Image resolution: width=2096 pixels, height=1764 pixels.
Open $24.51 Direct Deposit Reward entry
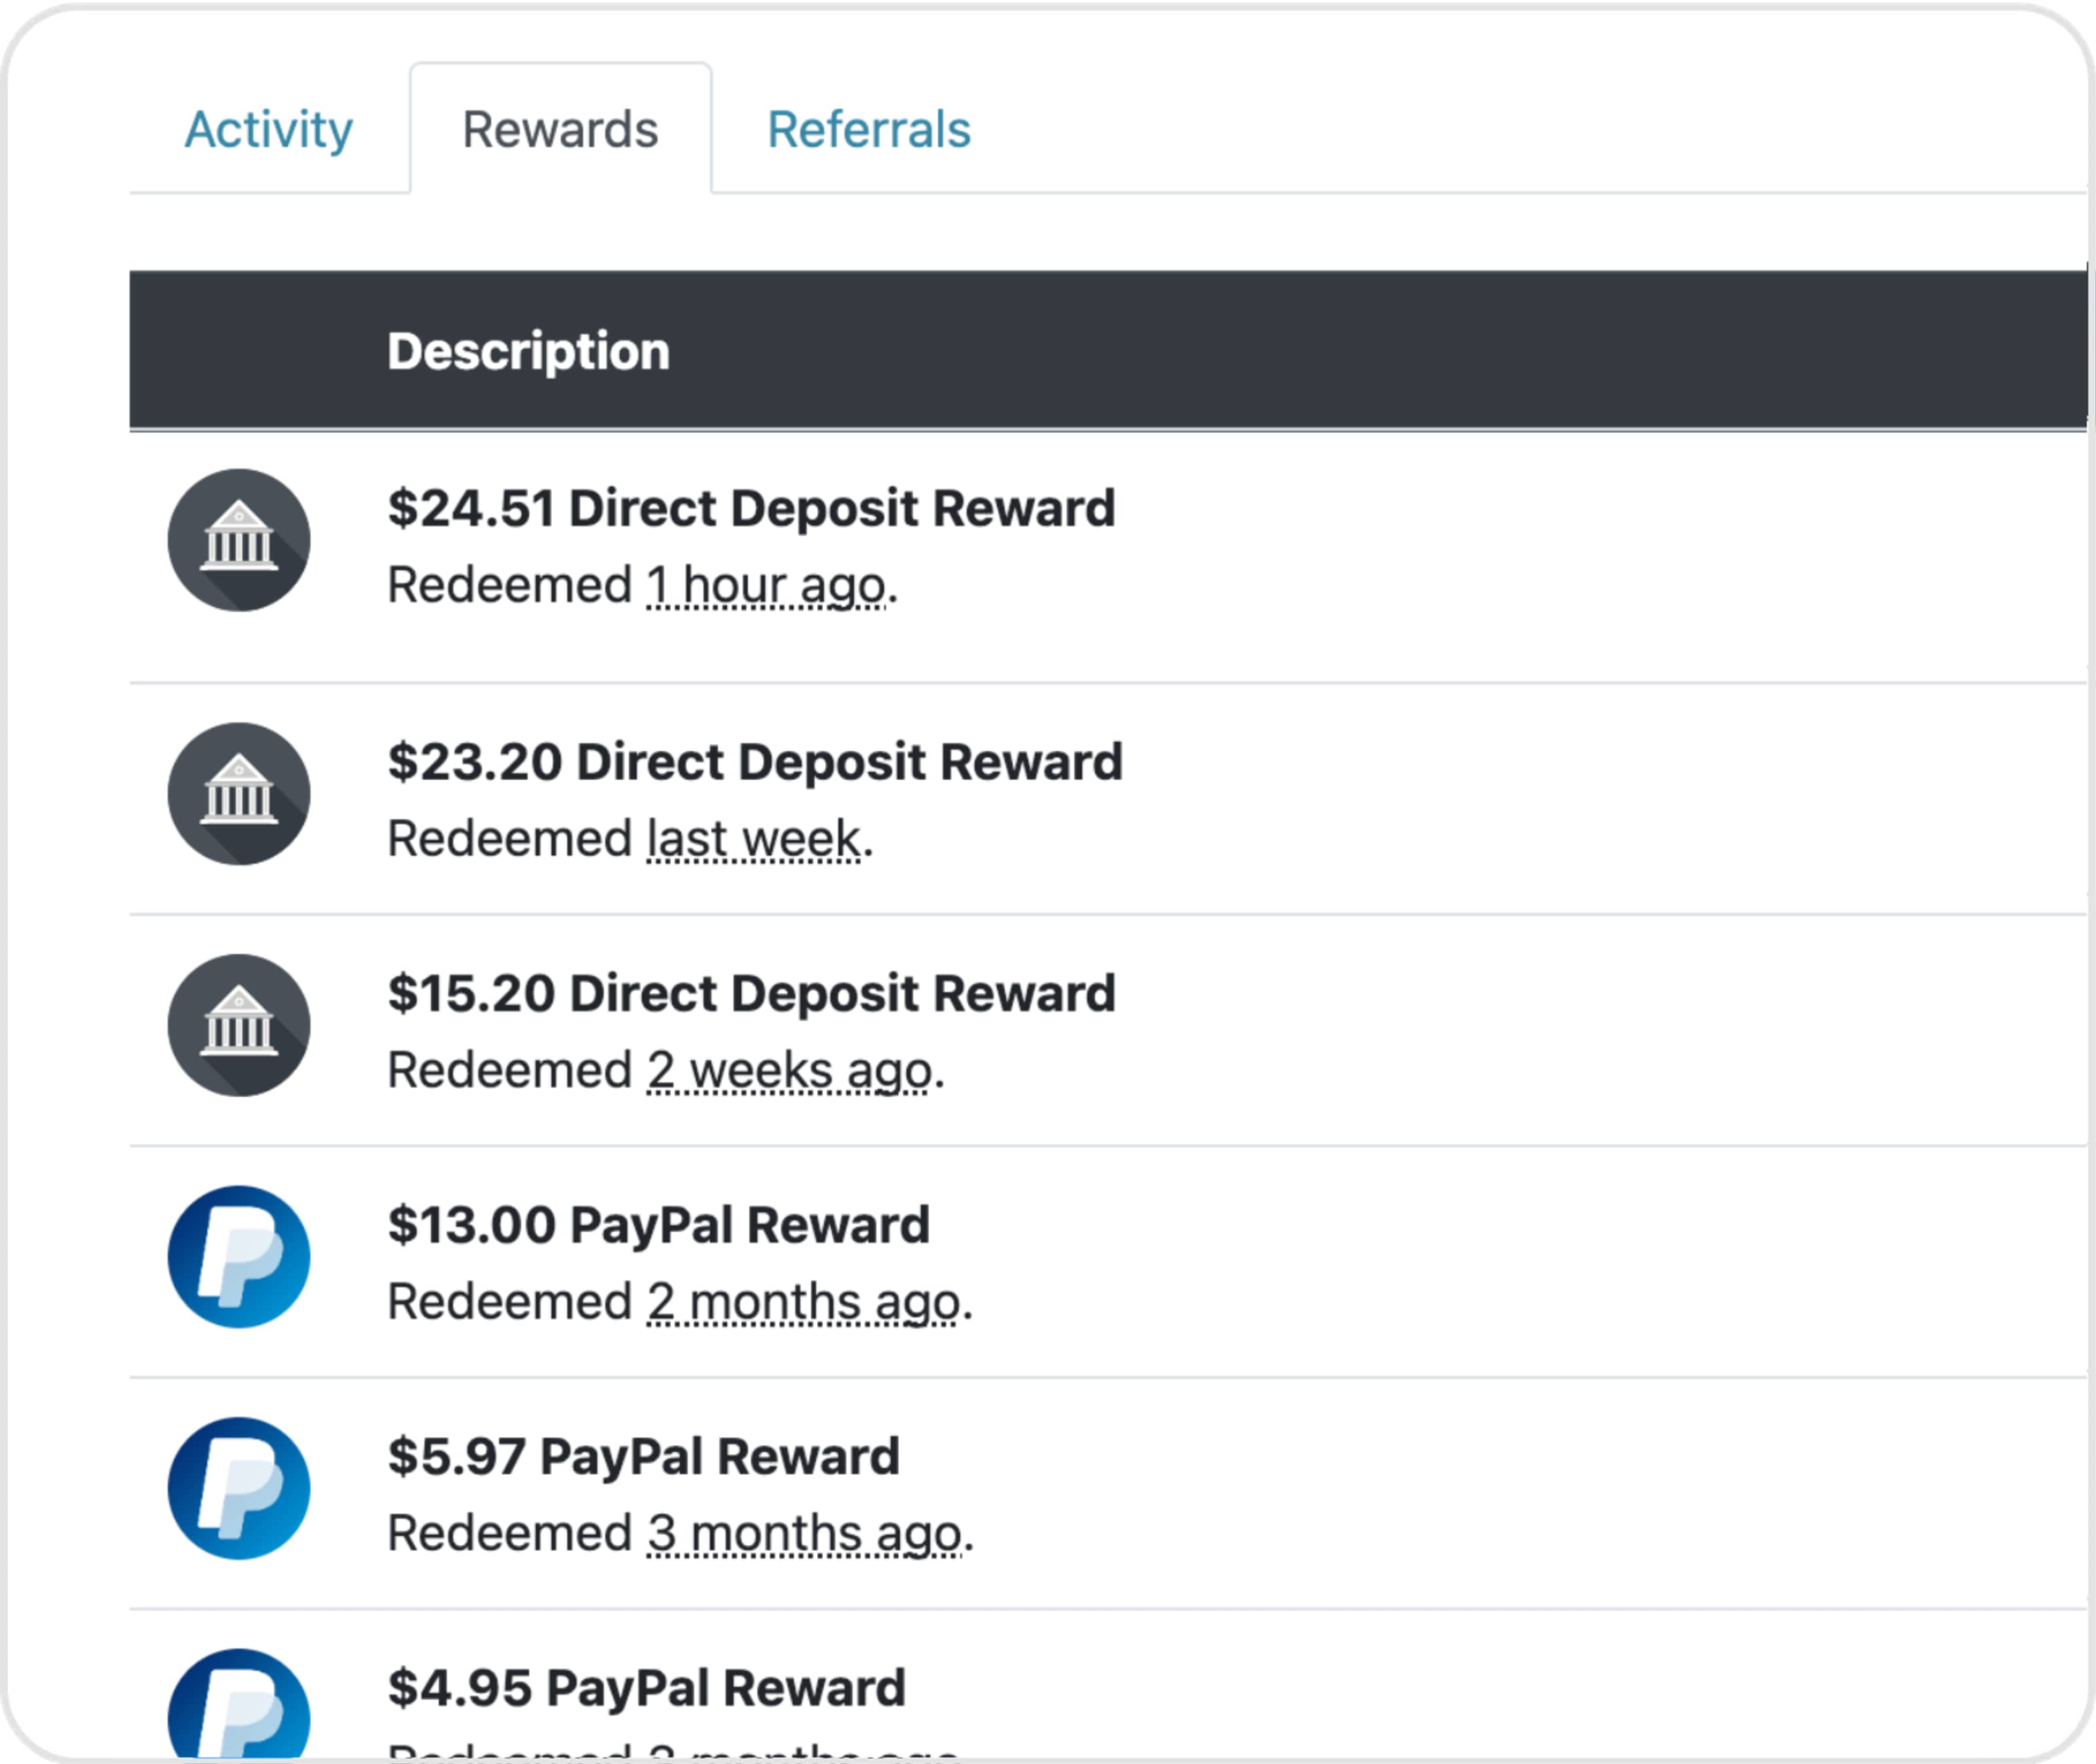click(752, 508)
